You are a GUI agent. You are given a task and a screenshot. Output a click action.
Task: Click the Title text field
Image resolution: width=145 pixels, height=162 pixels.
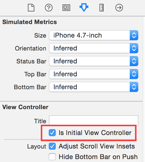coord(94,120)
